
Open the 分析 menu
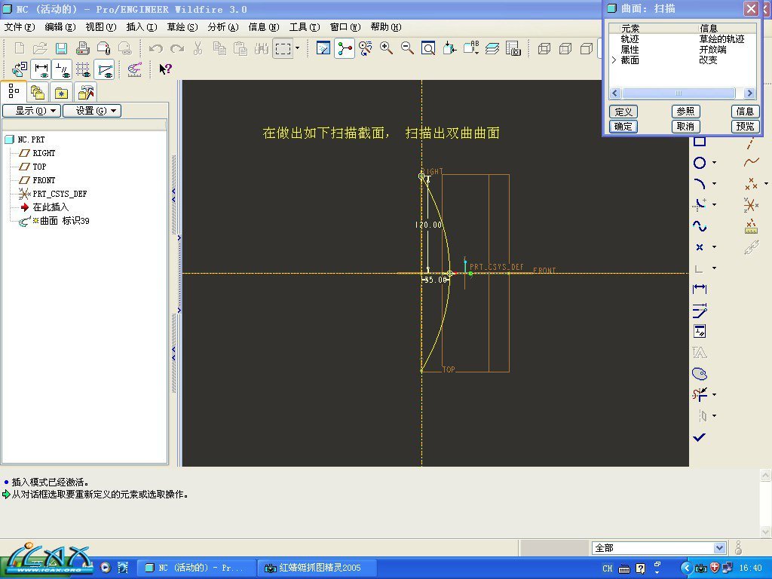(222, 27)
